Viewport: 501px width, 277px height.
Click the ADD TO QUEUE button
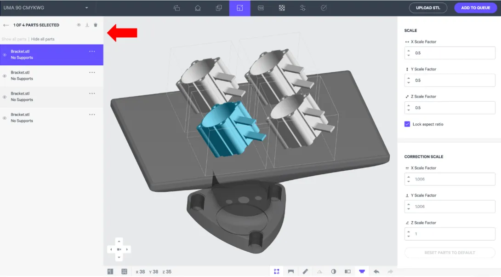pos(475,8)
